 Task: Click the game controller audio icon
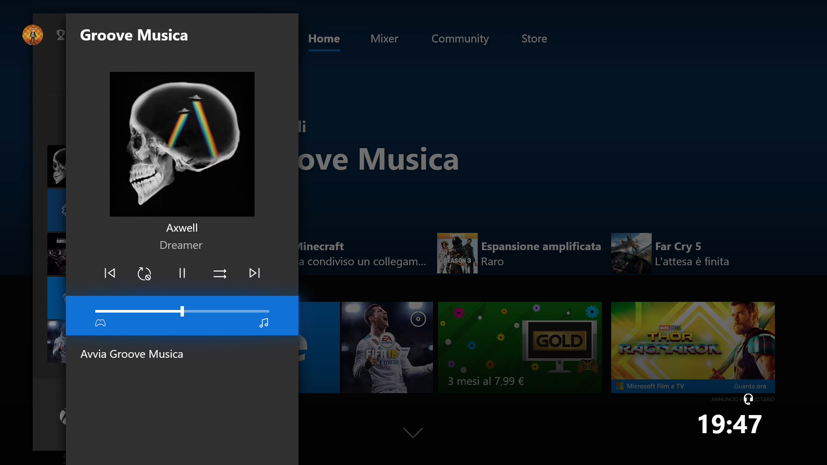[x=100, y=323]
